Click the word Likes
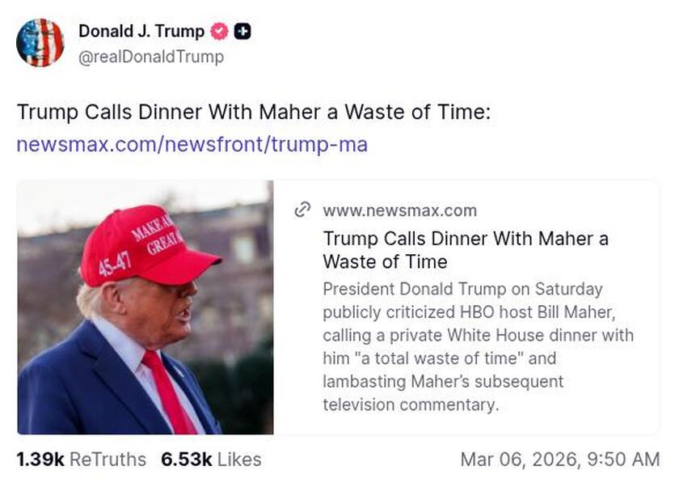 238,459
